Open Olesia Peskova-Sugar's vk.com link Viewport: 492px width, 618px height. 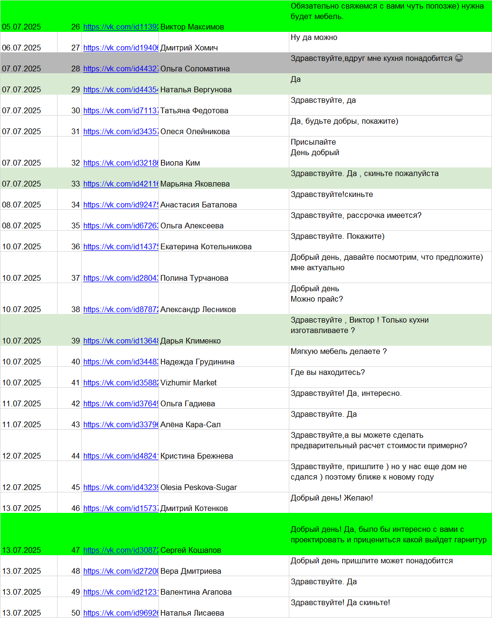click(121, 488)
